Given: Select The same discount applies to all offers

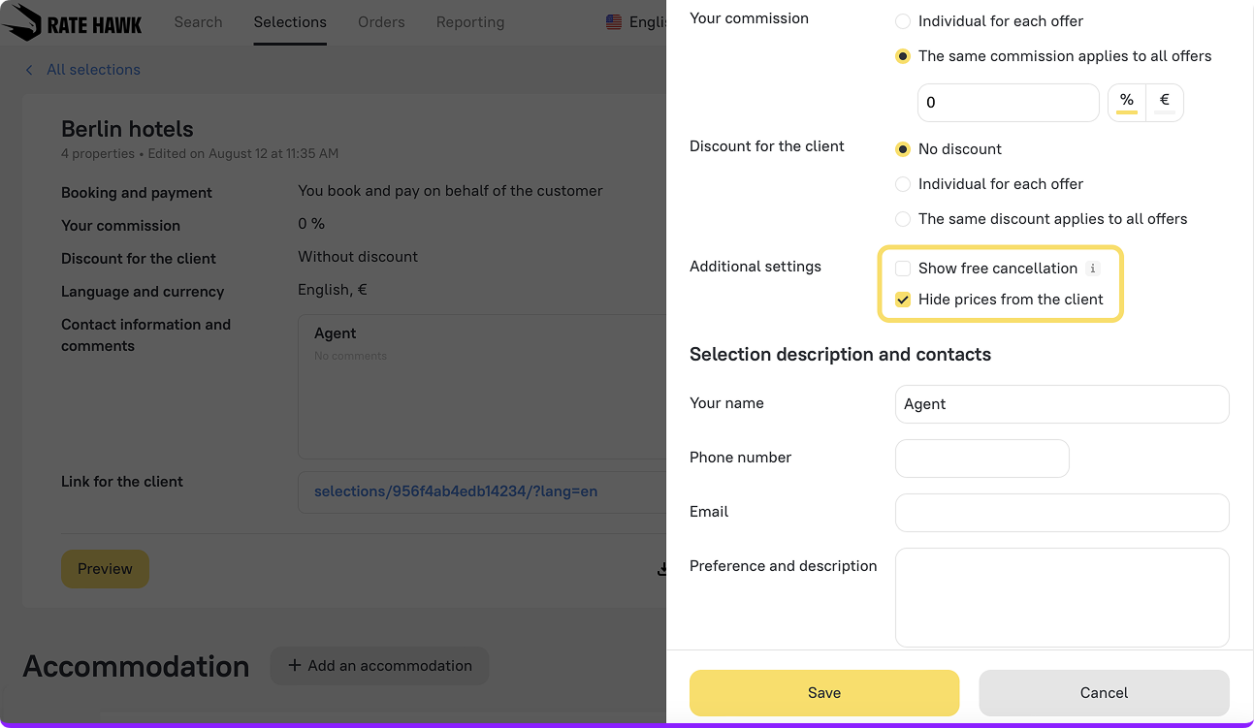Looking at the screenshot, I should pyautogui.click(x=903, y=219).
